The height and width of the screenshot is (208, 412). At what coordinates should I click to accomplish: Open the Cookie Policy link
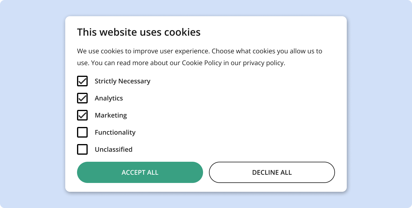click(202, 63)
